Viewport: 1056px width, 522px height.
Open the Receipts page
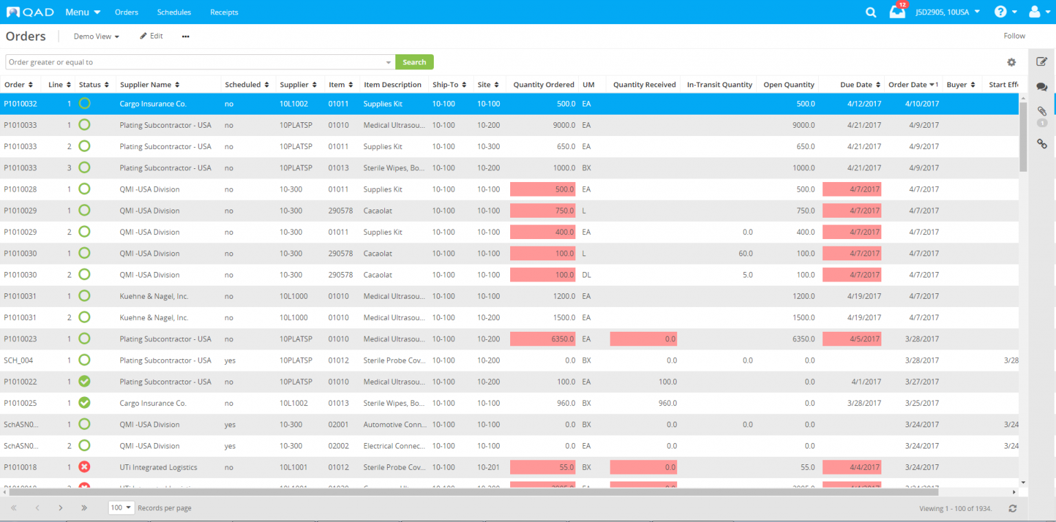tap(223, 12)
